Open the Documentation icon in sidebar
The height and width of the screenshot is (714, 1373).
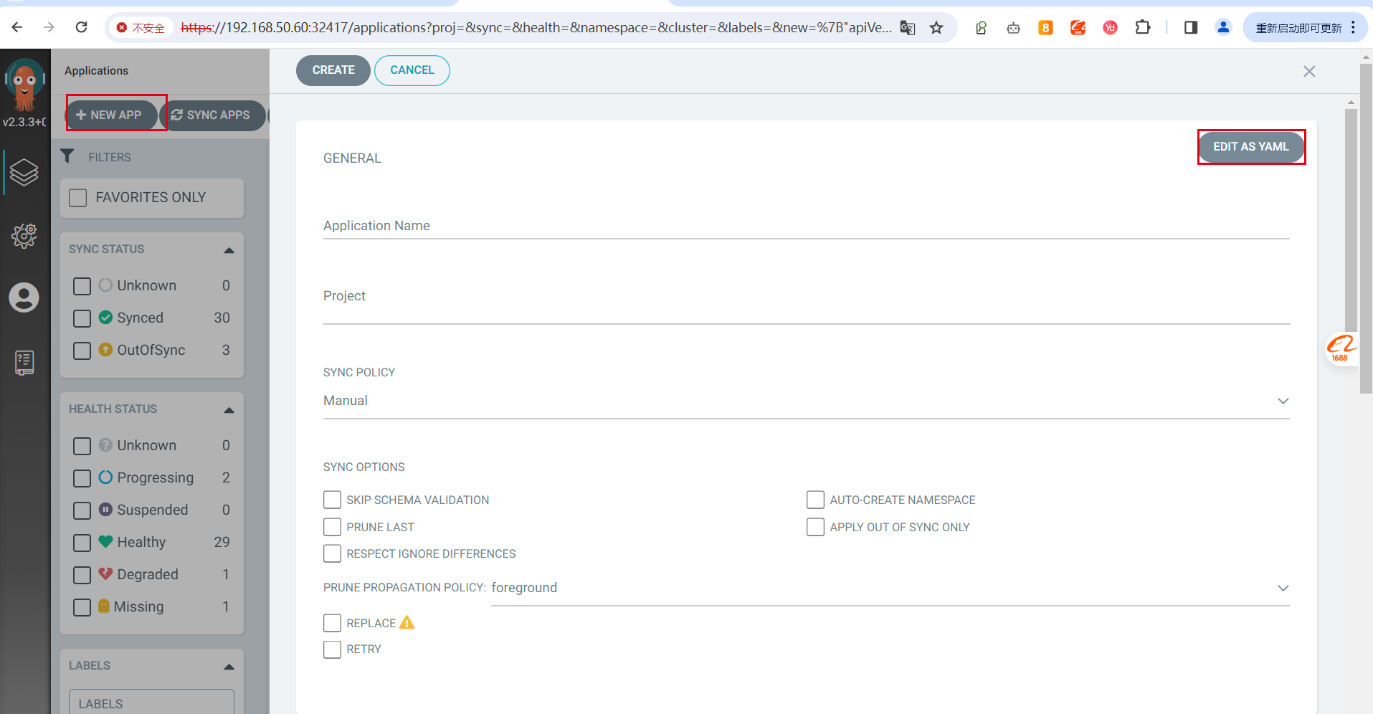click(24, 363)
